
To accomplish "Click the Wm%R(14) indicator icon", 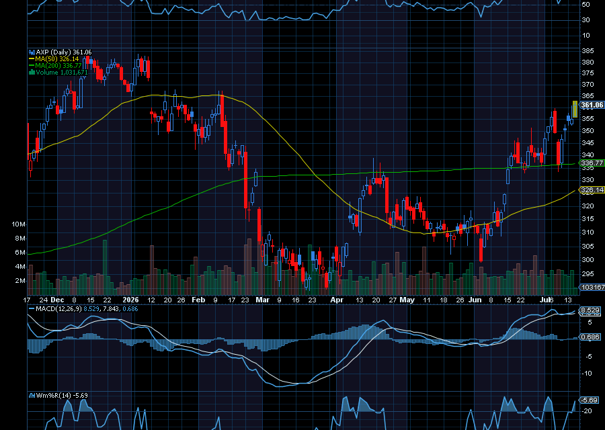I will click(32, 395).
